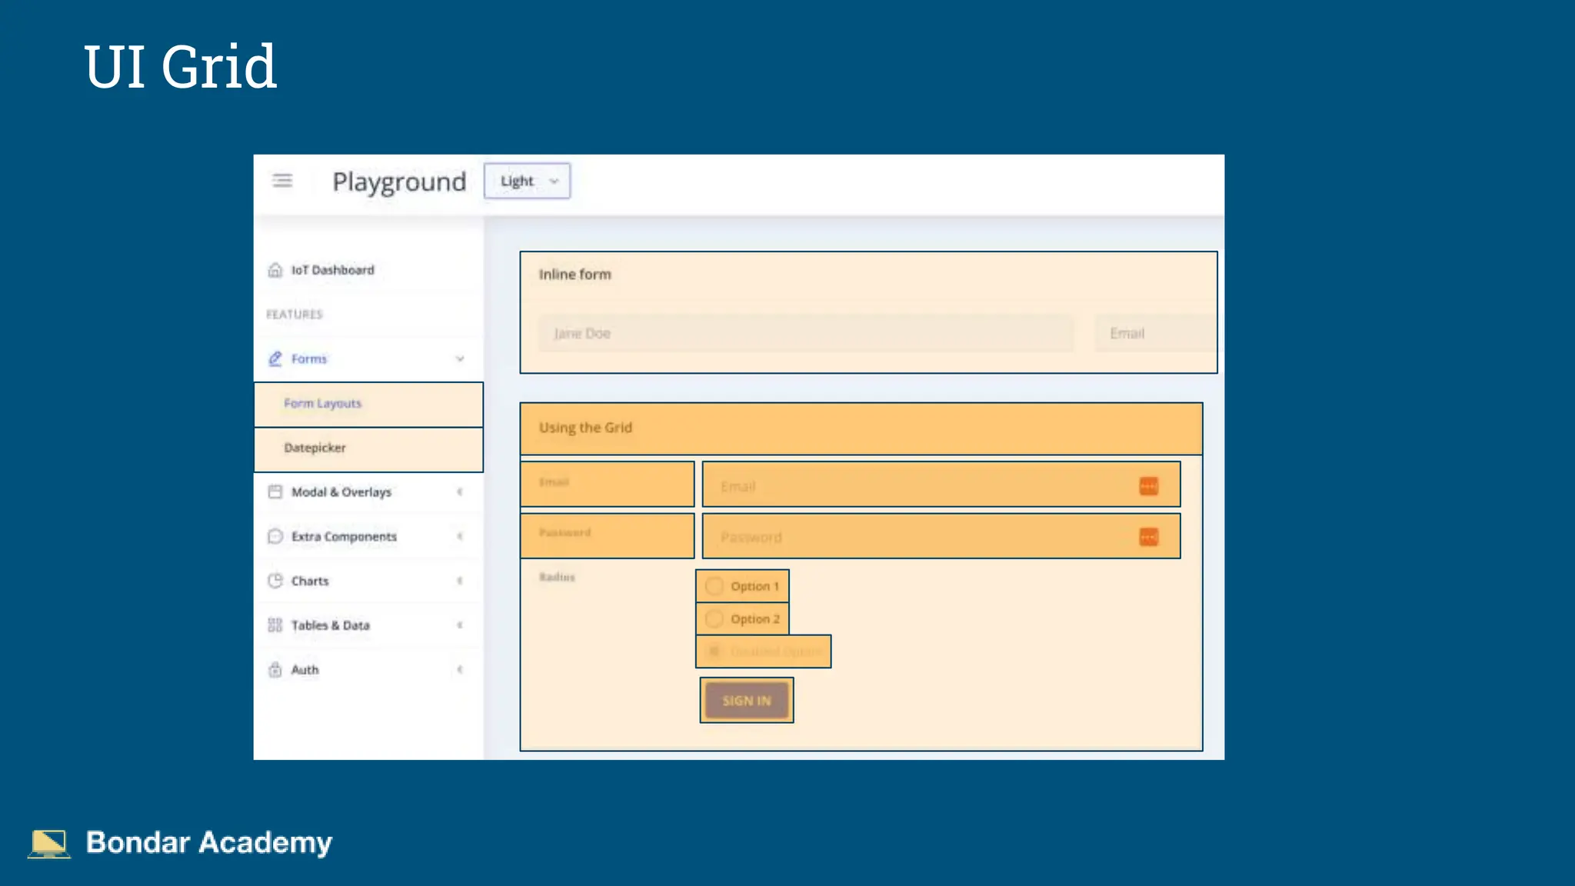This screenshot has height=886, width=1575.
Task: Click the hamburger menu icon
Action: click(x=282, y=181)
